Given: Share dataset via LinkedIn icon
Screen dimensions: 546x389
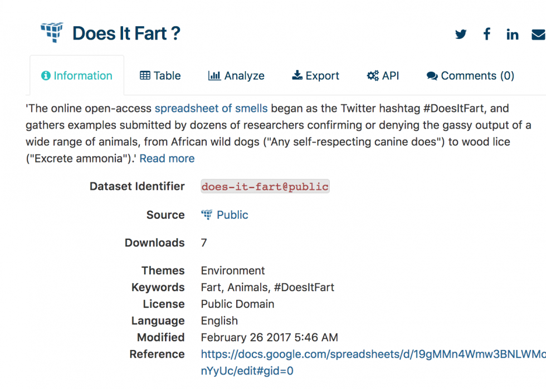Looking at the screenshot, I should [x=512, y=34].
